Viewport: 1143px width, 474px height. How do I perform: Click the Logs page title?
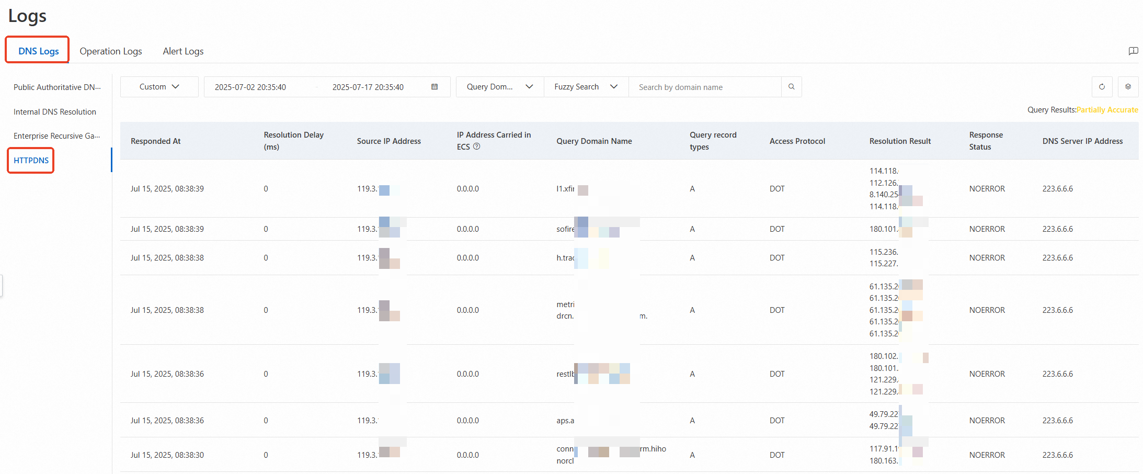point(27,16)
